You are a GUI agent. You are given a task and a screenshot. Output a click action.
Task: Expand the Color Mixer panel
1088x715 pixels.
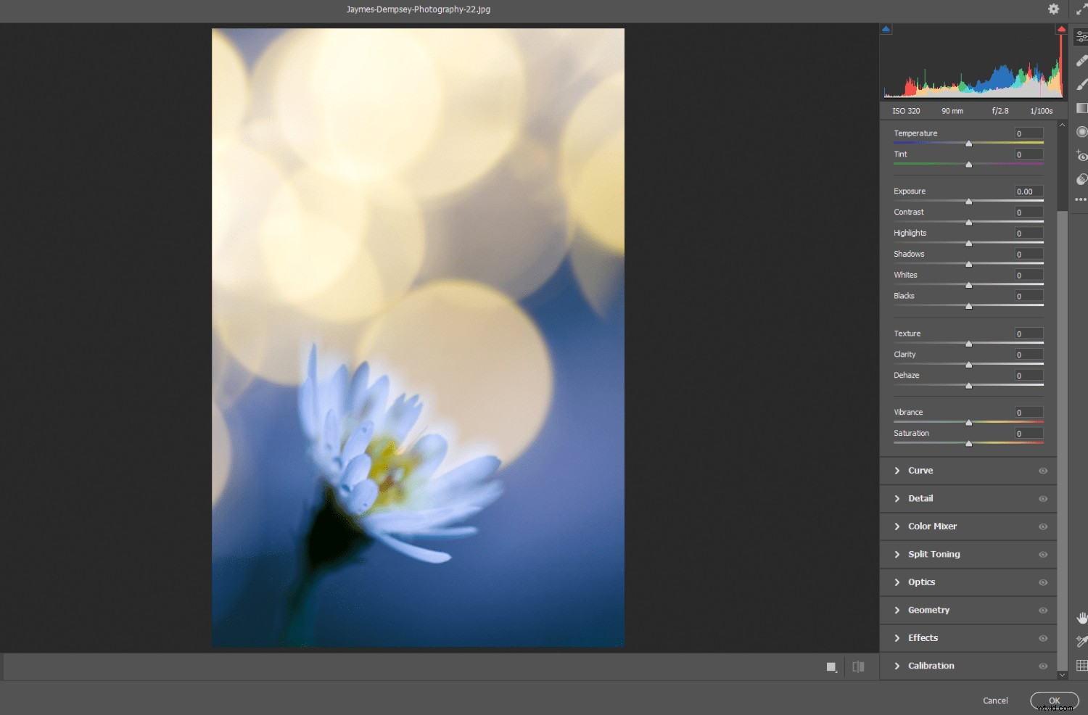pos(932,526)
